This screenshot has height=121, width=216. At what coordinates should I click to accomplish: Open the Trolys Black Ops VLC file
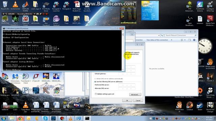pos(26,107)
